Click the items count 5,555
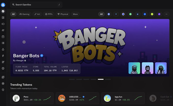The image size is (173, 106). pyautogui.click(x=36, y=70)
